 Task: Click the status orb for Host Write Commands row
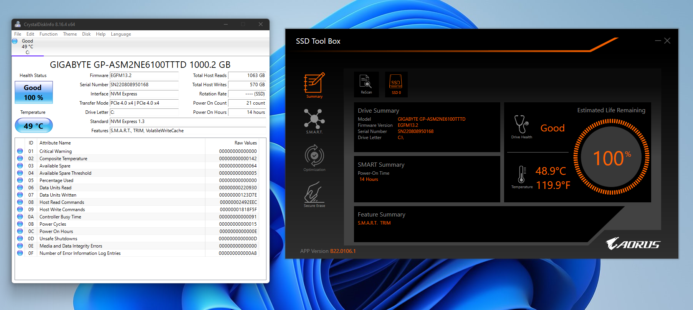(x=20, y=209)
